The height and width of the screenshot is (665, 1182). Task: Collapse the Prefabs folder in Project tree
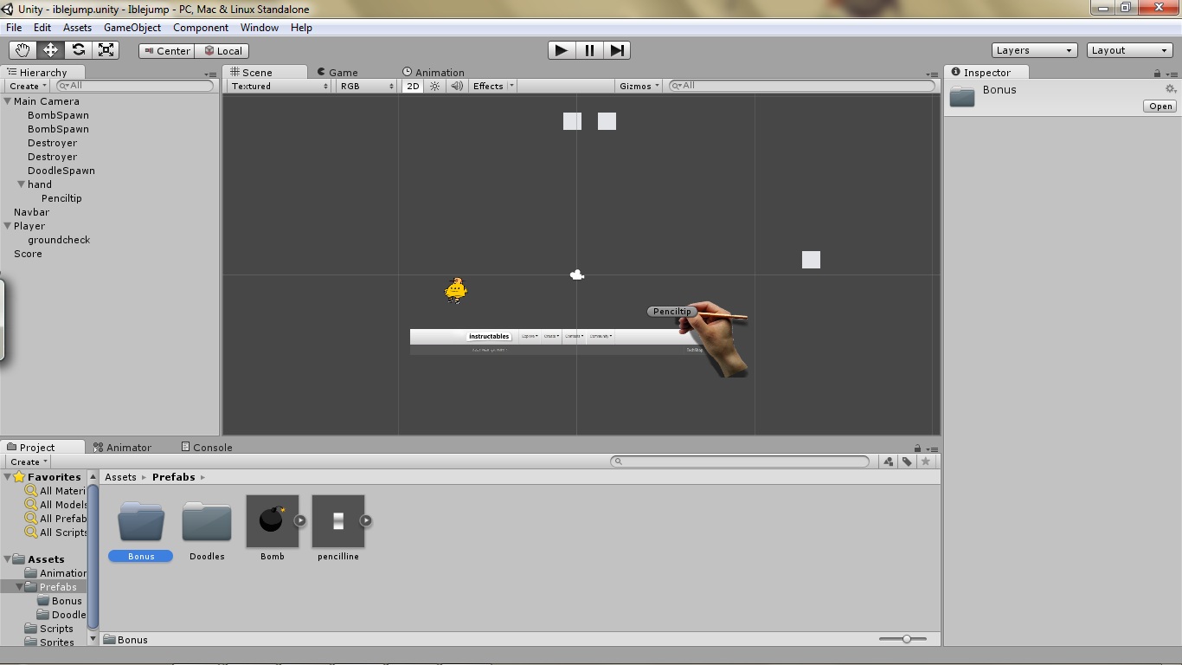click(x=19, y=587)
